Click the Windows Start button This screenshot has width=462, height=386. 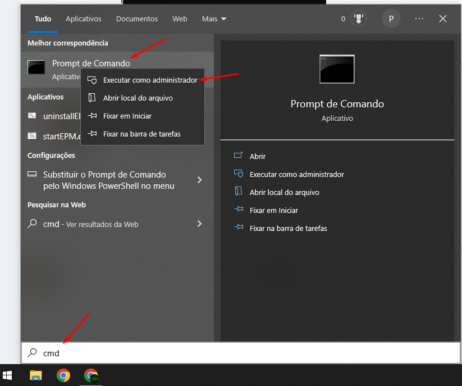8,375
